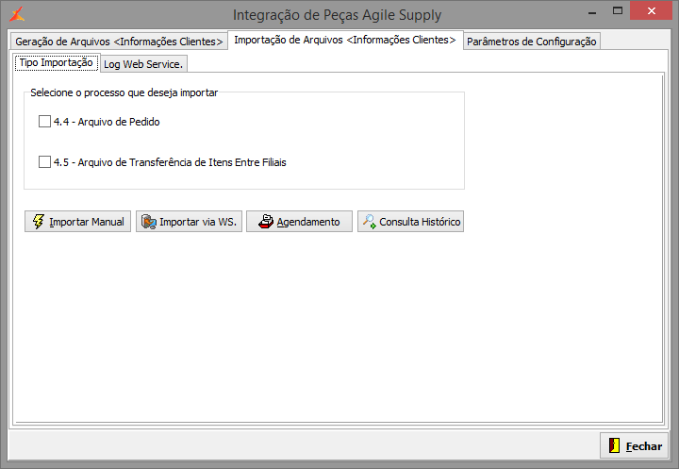Click the printer icon on Agendamento
Viewport: 679px width, 469px height.
(x=266, y=222)
